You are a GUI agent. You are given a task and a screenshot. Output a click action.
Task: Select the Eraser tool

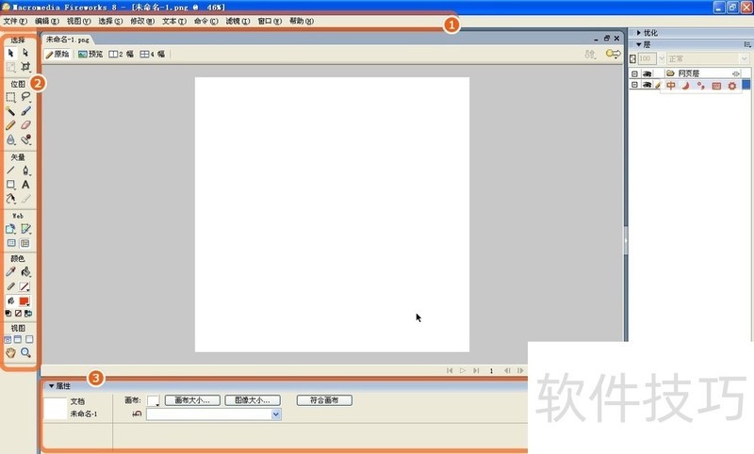25,125
